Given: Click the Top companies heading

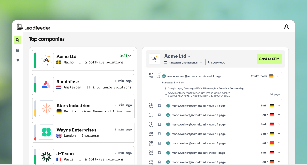Looking at the screenshot, I should click(47, 39).
